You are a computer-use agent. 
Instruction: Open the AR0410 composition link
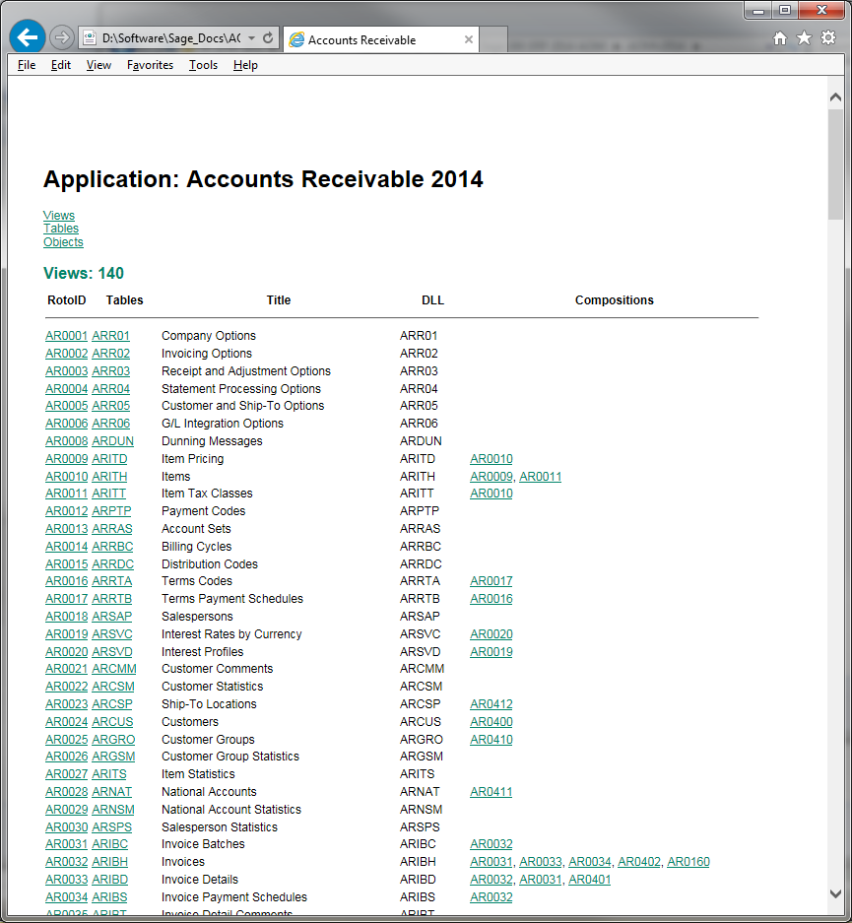click(x=492, y=740)
